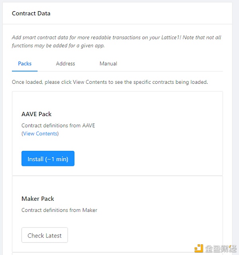This screenshot has width=239, height=255.
Task: Click the orange Jinse Finance logo icon
Action: tap(199, 248)
